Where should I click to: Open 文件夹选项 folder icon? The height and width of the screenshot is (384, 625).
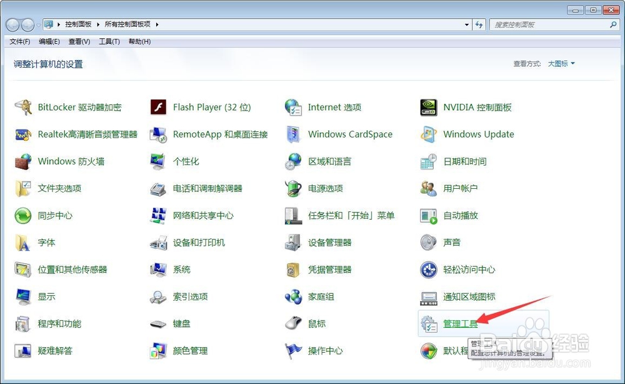point(23,189)
